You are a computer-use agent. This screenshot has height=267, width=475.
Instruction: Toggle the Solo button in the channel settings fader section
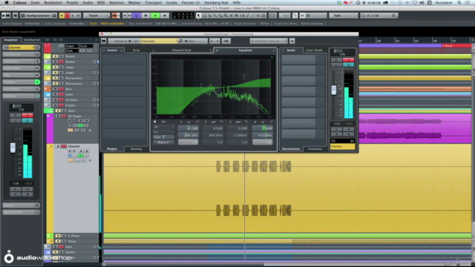tap(348, 60)
